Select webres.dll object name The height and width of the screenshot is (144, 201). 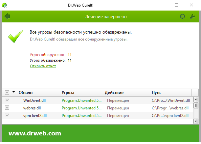tap(32, 108)
